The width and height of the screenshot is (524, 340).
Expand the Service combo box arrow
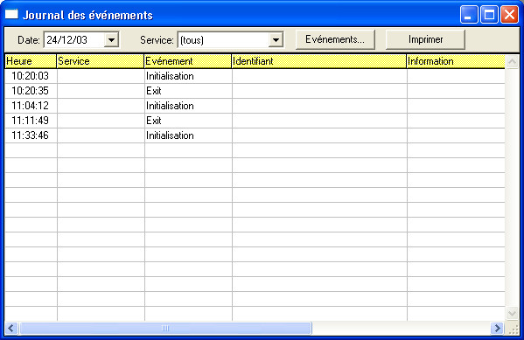tap(276, 40)
